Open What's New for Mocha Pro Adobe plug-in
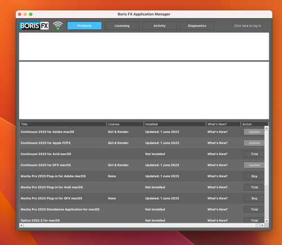This screenshot has width=282, height=245. (217, 176)
